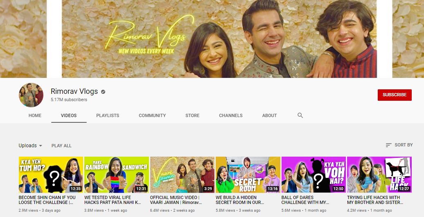The height and width of the screenshot is (217, 424).
Task: Click the 3:29 duration badge
Action: point(208,189)
